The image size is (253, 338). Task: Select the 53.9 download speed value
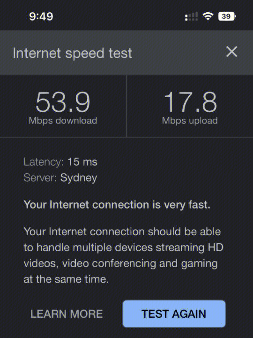[x=63, y=102]
